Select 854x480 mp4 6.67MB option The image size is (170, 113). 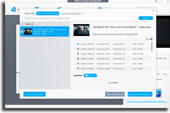78,59
